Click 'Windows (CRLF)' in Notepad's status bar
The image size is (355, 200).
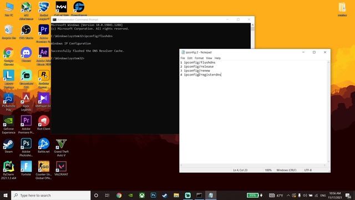286,170
